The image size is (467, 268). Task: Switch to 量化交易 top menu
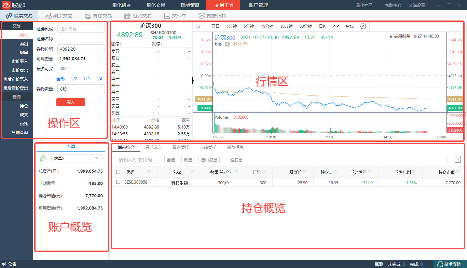(156, 5)
